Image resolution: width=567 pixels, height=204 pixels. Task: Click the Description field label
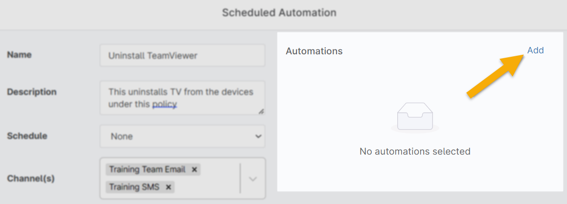[32, 91]
